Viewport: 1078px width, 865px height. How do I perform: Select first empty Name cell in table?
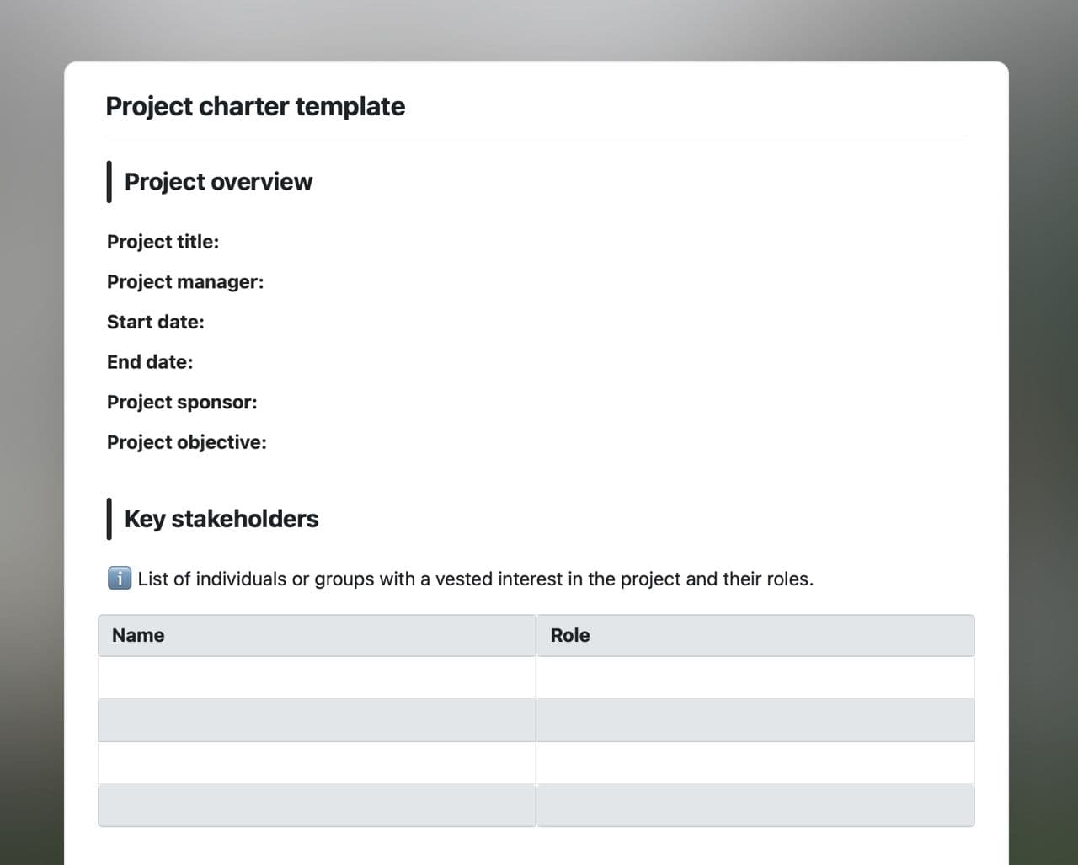[317, 678]
